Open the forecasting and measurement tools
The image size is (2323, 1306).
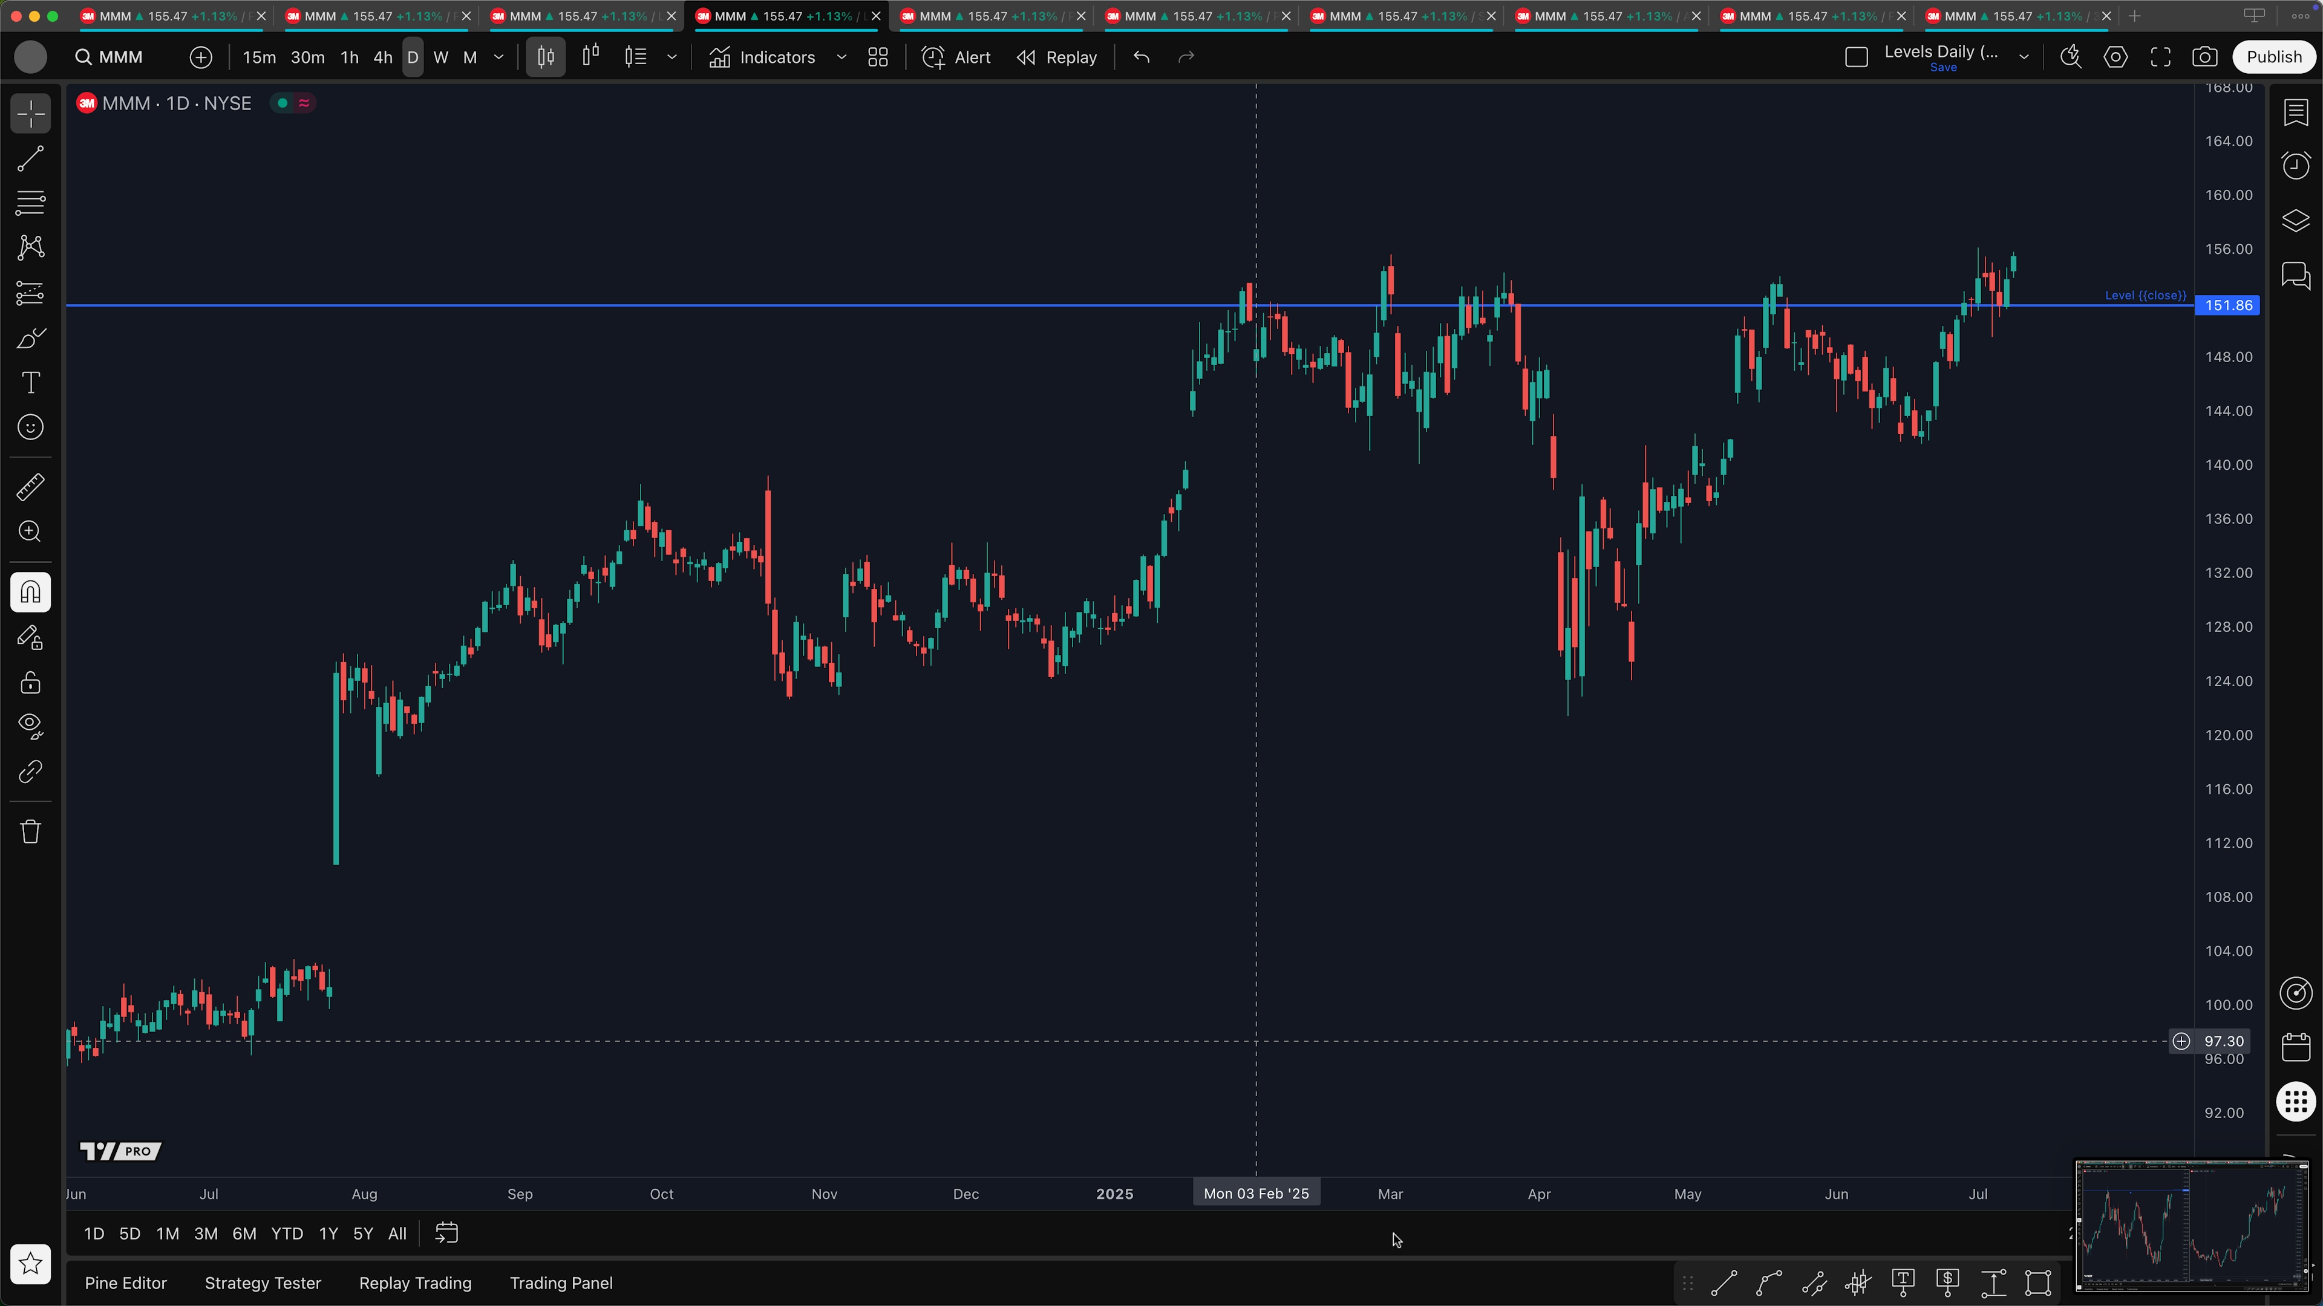coord(31,293)
